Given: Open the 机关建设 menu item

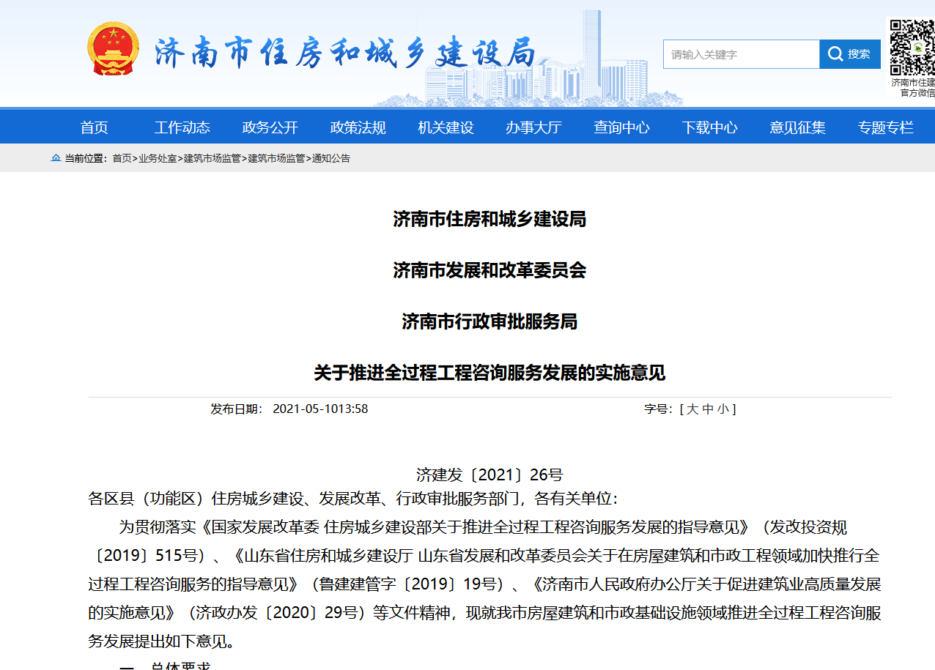Looking at the screenshot, I should [446, 127].
